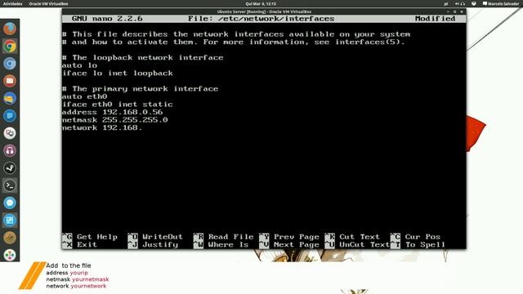523x294 pixels.
Task: Open the headphones music dock icon
Action: [x=10, y=150]
